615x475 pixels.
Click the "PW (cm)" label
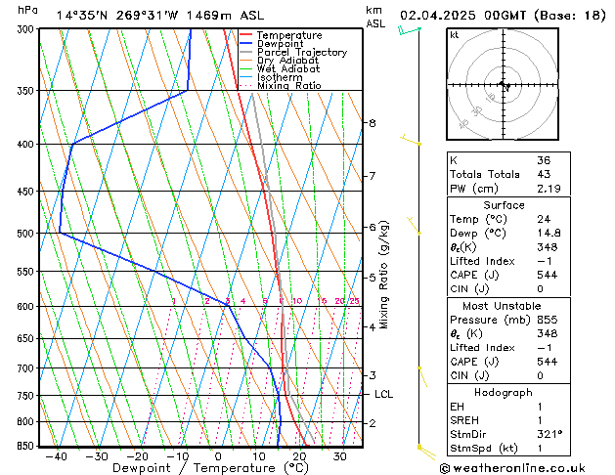(474, 189)
